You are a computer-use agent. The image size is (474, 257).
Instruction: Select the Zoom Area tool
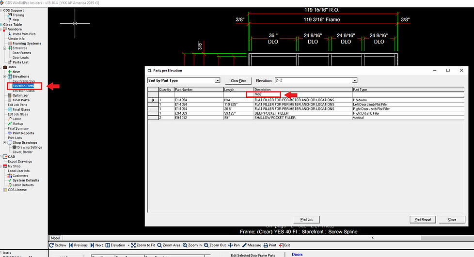[169, 245]
